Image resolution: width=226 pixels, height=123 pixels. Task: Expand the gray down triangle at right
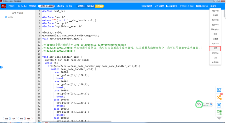click(x=219, y=119)
